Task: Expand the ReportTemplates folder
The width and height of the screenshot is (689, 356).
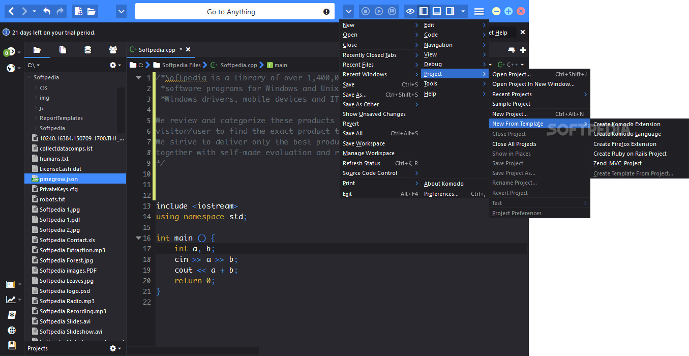Action: click(x=35, y=118)
